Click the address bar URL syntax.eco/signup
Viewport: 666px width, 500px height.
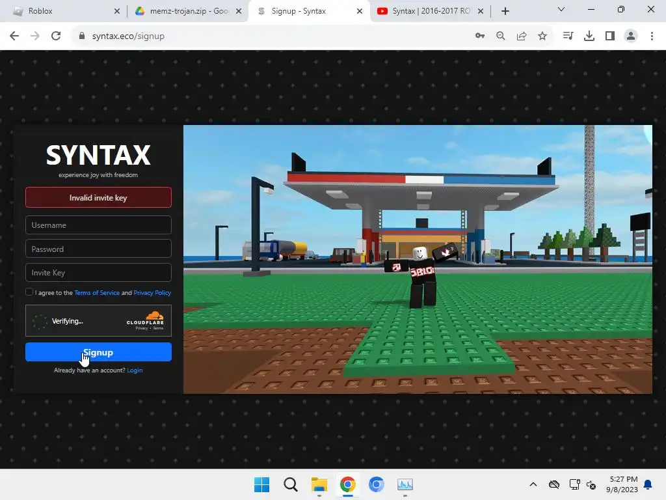[x=128, y=36]
